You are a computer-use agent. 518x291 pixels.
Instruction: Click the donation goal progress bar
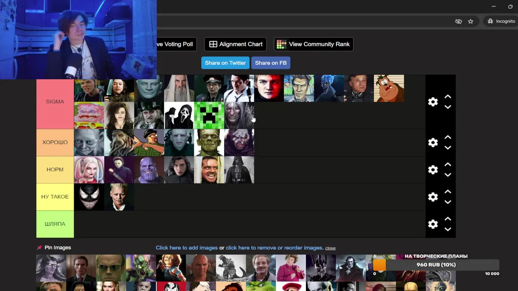[x=436, y=265]
